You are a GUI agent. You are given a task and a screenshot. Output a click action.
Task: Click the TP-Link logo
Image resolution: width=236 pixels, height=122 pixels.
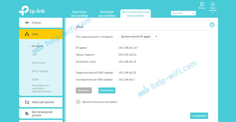pyautogui.click(x=32, y=10)
